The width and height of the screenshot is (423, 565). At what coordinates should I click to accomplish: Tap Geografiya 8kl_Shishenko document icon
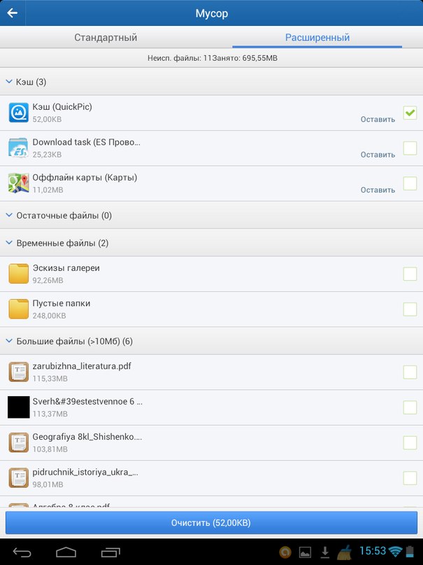[x=18, y=442]
